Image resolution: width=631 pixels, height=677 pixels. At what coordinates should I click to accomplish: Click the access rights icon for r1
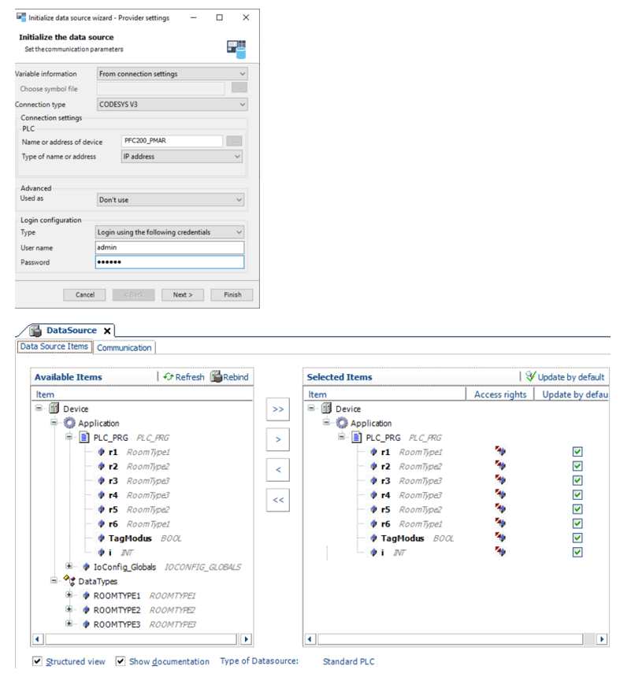coord(499,452)
